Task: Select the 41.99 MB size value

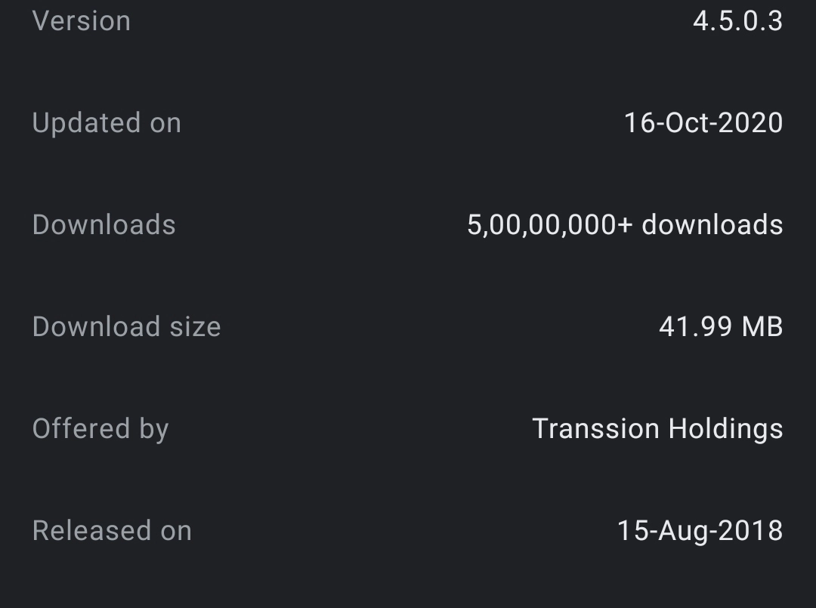Action: pos(721,327)
